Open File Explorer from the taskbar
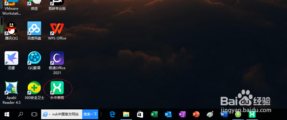 (x=126, y=115)
